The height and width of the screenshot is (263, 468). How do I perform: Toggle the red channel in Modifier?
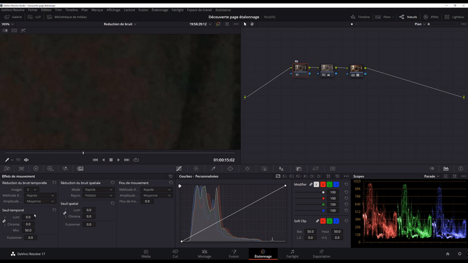click(324, 184)
